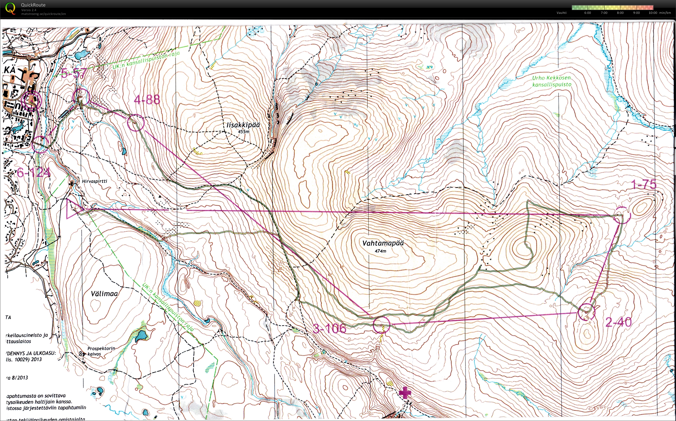The image size is (676, 421).
Task: Click the '5-57' control number label
Action: (74, 74)
